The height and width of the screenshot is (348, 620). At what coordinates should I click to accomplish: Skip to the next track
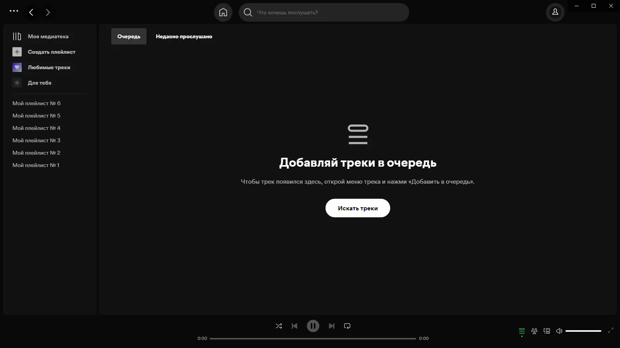332,326
